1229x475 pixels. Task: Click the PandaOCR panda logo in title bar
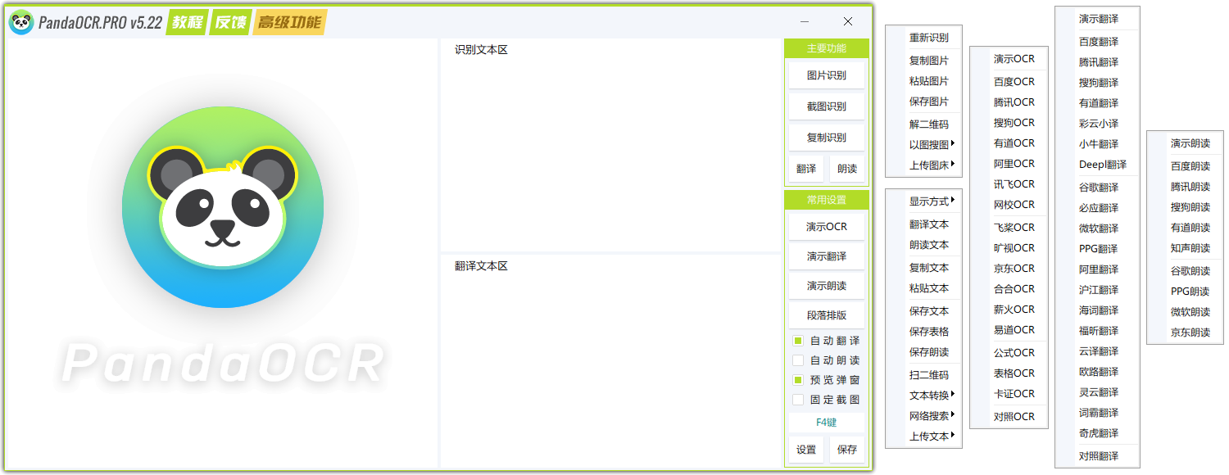click(21, 22)
